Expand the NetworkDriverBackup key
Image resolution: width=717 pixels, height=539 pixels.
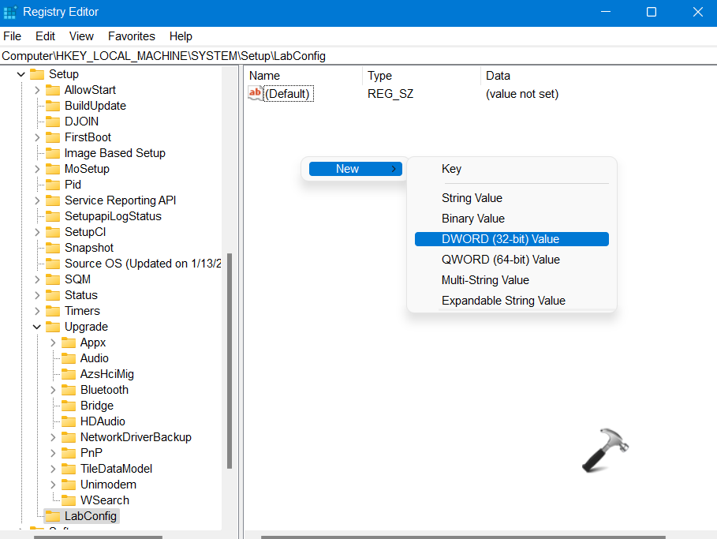tap(53, 437)
